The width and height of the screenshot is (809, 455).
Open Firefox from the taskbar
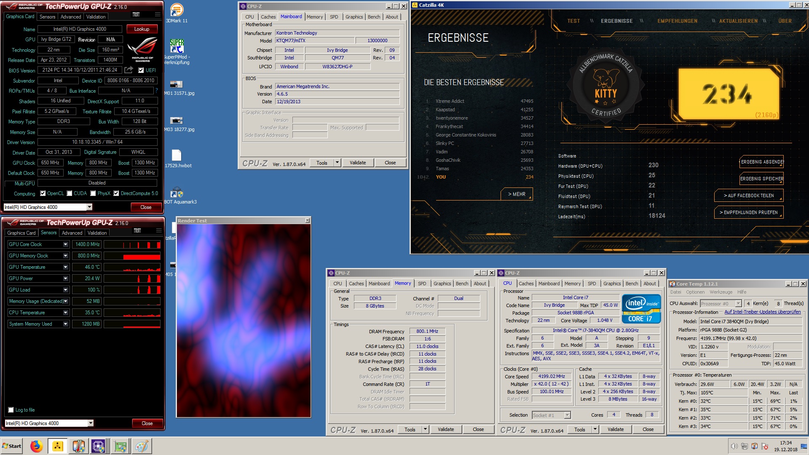click(x=37, y=446)
